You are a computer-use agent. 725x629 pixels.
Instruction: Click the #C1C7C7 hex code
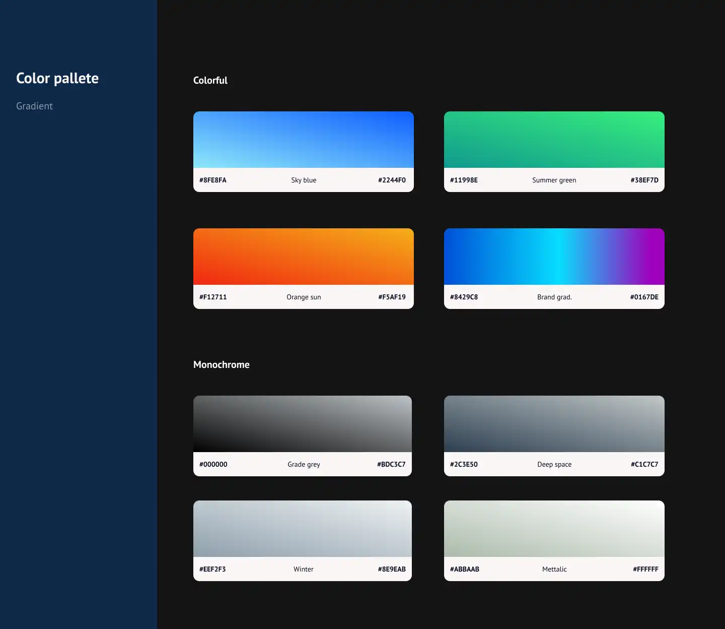[644, 464]
